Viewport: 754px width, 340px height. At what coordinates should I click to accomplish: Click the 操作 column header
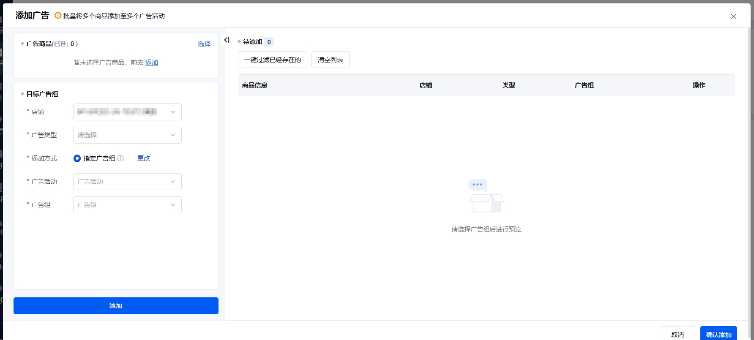coord(699,85)
